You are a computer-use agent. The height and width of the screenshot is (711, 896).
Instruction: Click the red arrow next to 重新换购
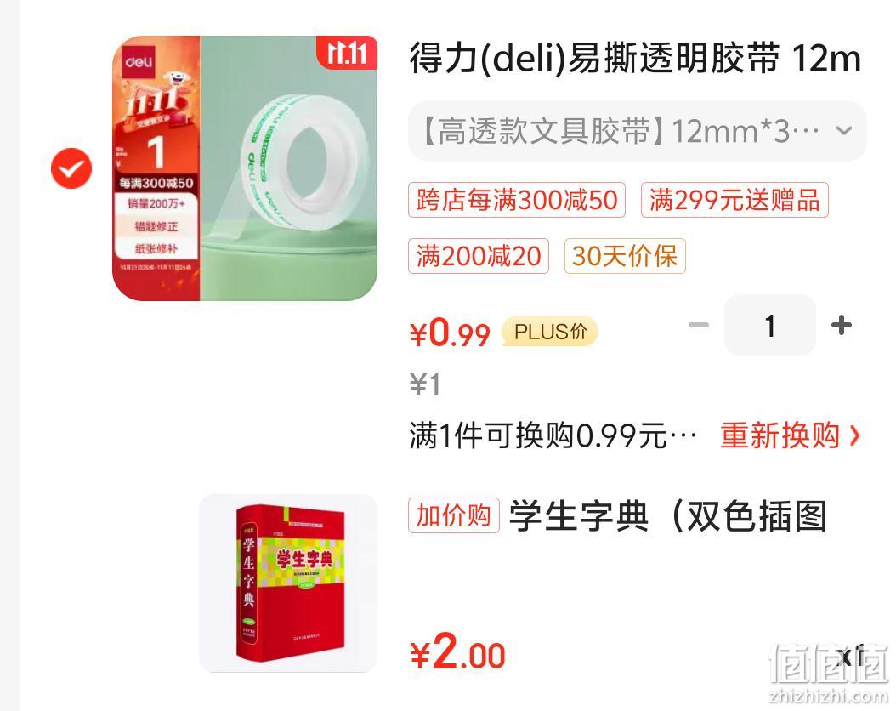coord(854,435)
